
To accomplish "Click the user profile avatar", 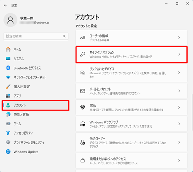I will point(10,20).
